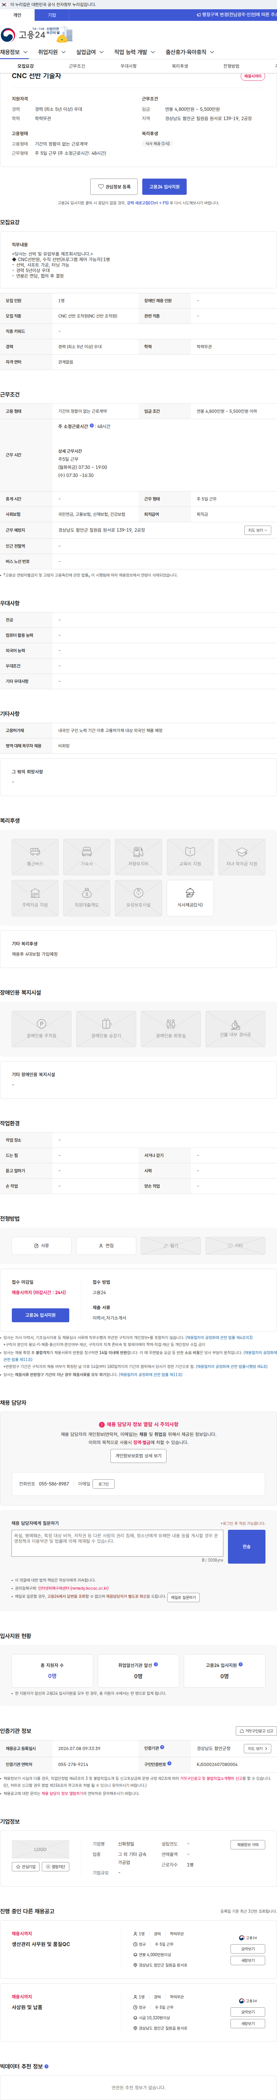The width and height of the screenshot is (277, 2100).
Task: Click the company LOGO placeholder
Action: (x=41, y=1850)
